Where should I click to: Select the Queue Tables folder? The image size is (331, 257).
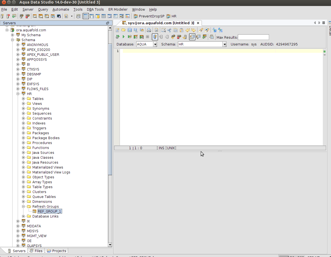(x=44, y=197)
